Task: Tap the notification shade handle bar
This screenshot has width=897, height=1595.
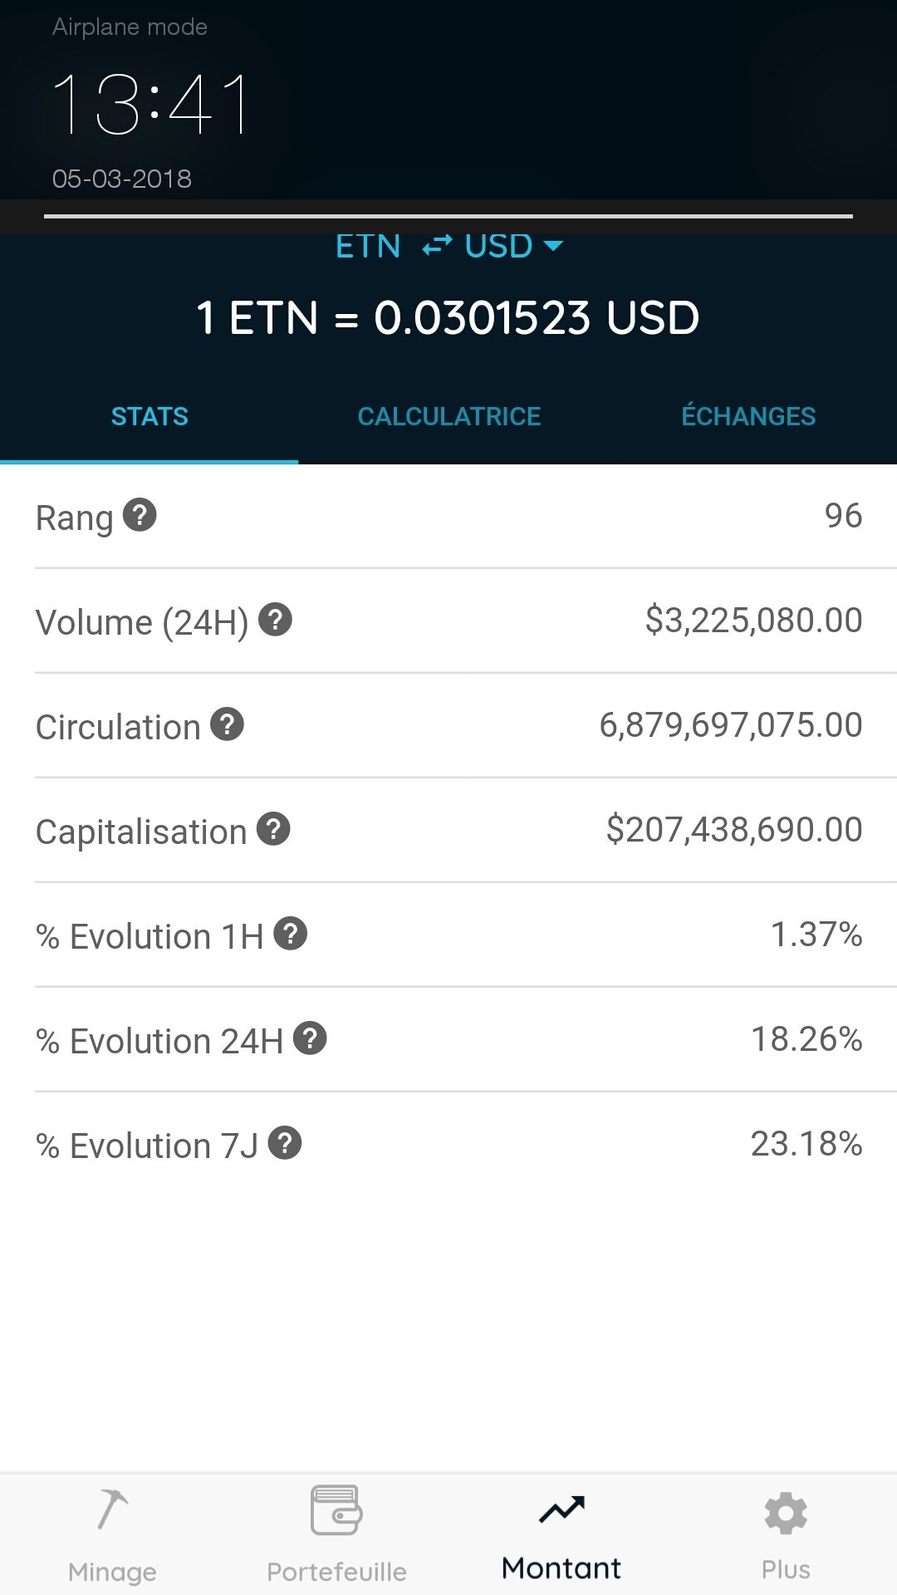Action: [x=448, y=216]
